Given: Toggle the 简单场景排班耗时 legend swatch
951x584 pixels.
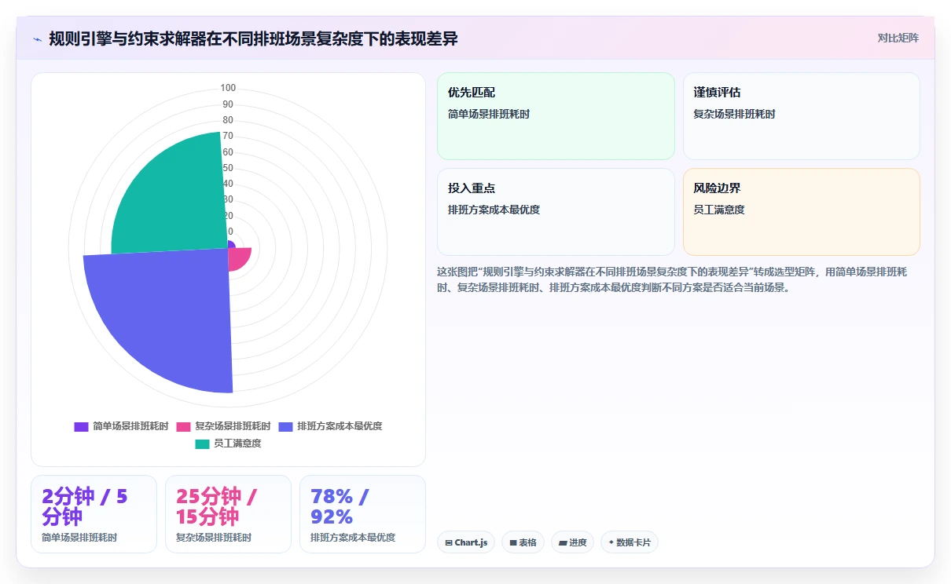Looking at the screenshot, I should 82,426.
